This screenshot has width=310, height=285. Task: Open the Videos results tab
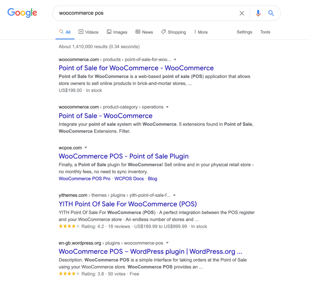coord(88,32)
